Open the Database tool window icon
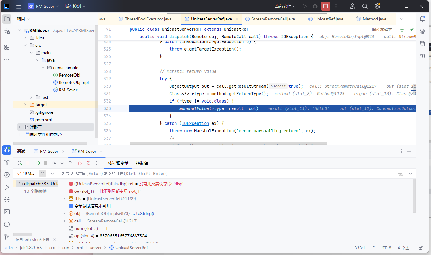The height and width of the screenshot is (255, 431). tap(422, 44)
